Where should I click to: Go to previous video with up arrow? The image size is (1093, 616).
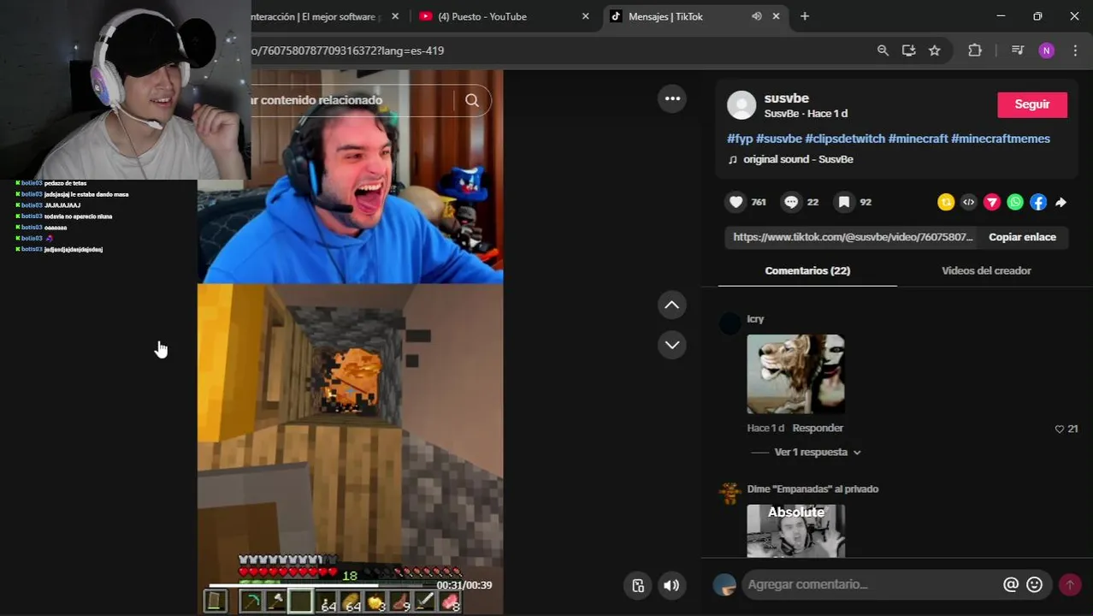672,305
